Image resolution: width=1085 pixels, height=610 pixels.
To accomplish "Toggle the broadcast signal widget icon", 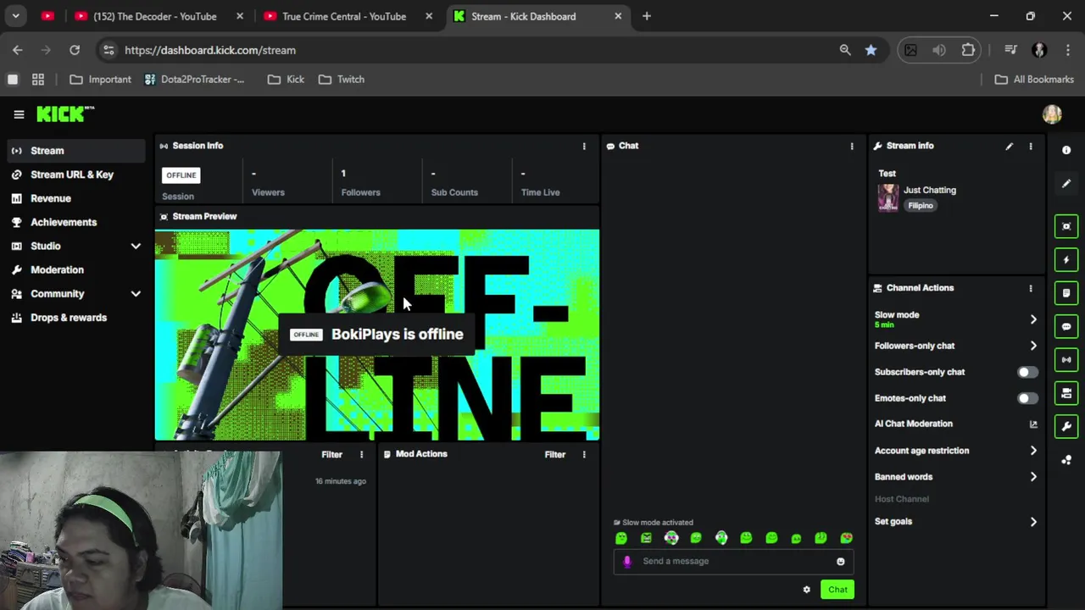I will click(x=1066, y=360).
